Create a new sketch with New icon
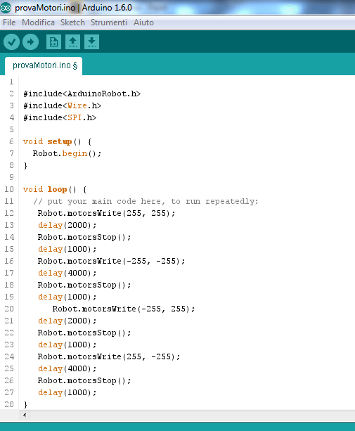 [53, 42]
